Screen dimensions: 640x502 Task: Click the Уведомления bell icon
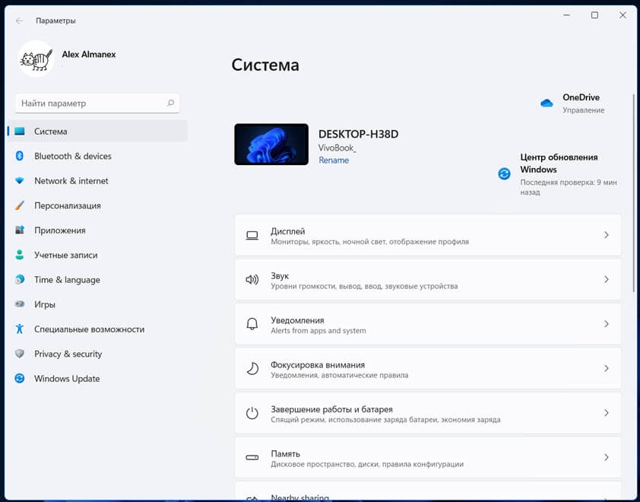tap(252, 324)
